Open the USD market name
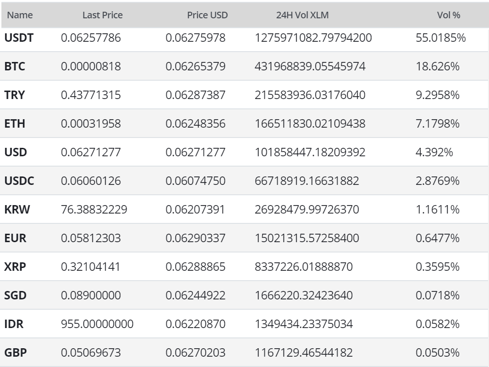Image resolution: width=489 pixels, height=367 pixels. click(x=15, y=152)
